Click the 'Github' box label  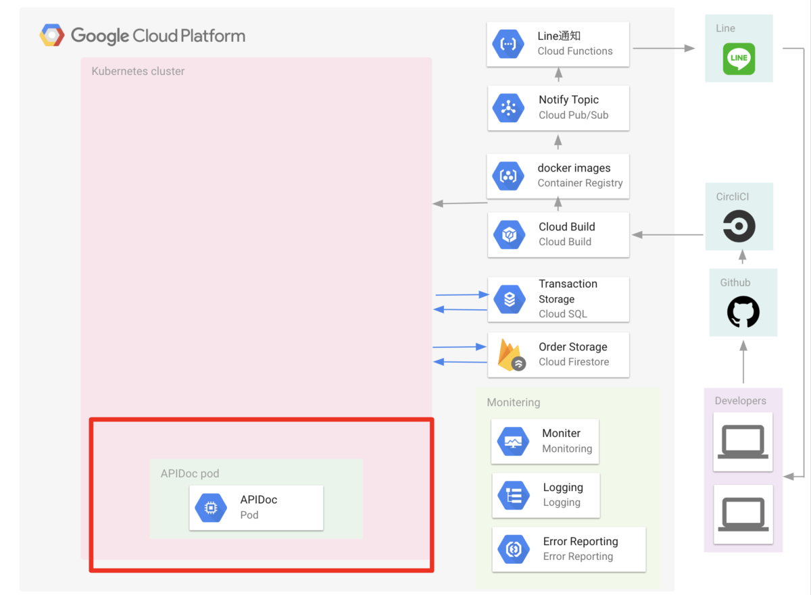click(x=735, y=283)
